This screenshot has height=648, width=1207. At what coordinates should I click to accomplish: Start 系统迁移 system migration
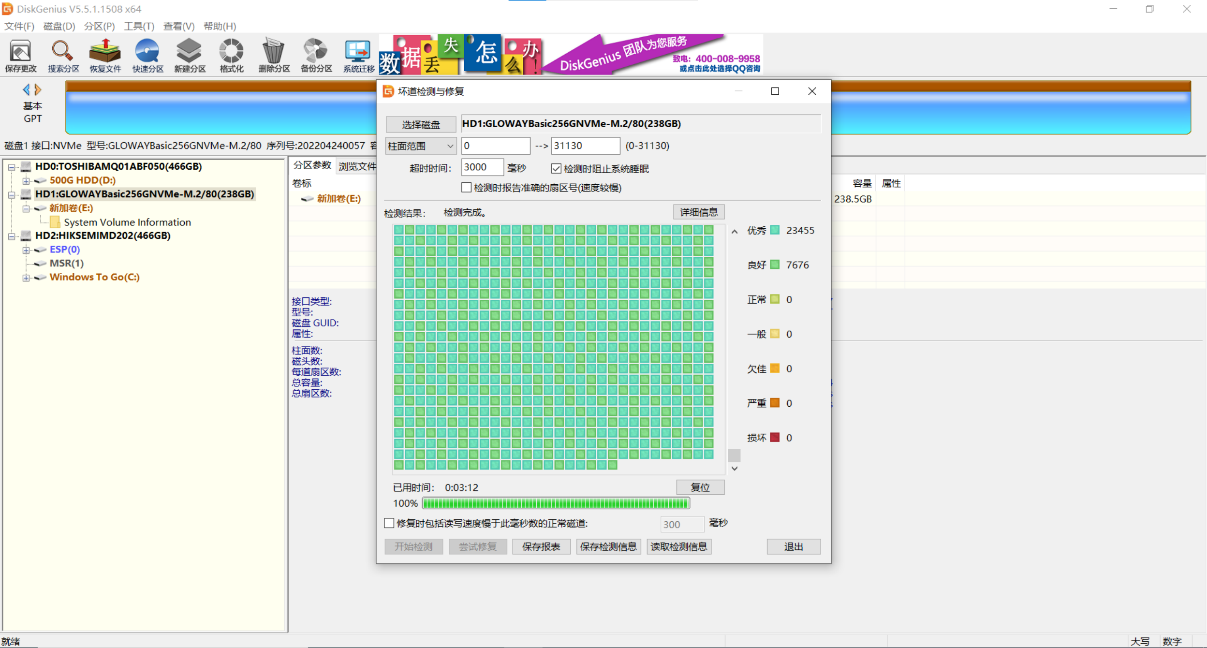[357, 55]
